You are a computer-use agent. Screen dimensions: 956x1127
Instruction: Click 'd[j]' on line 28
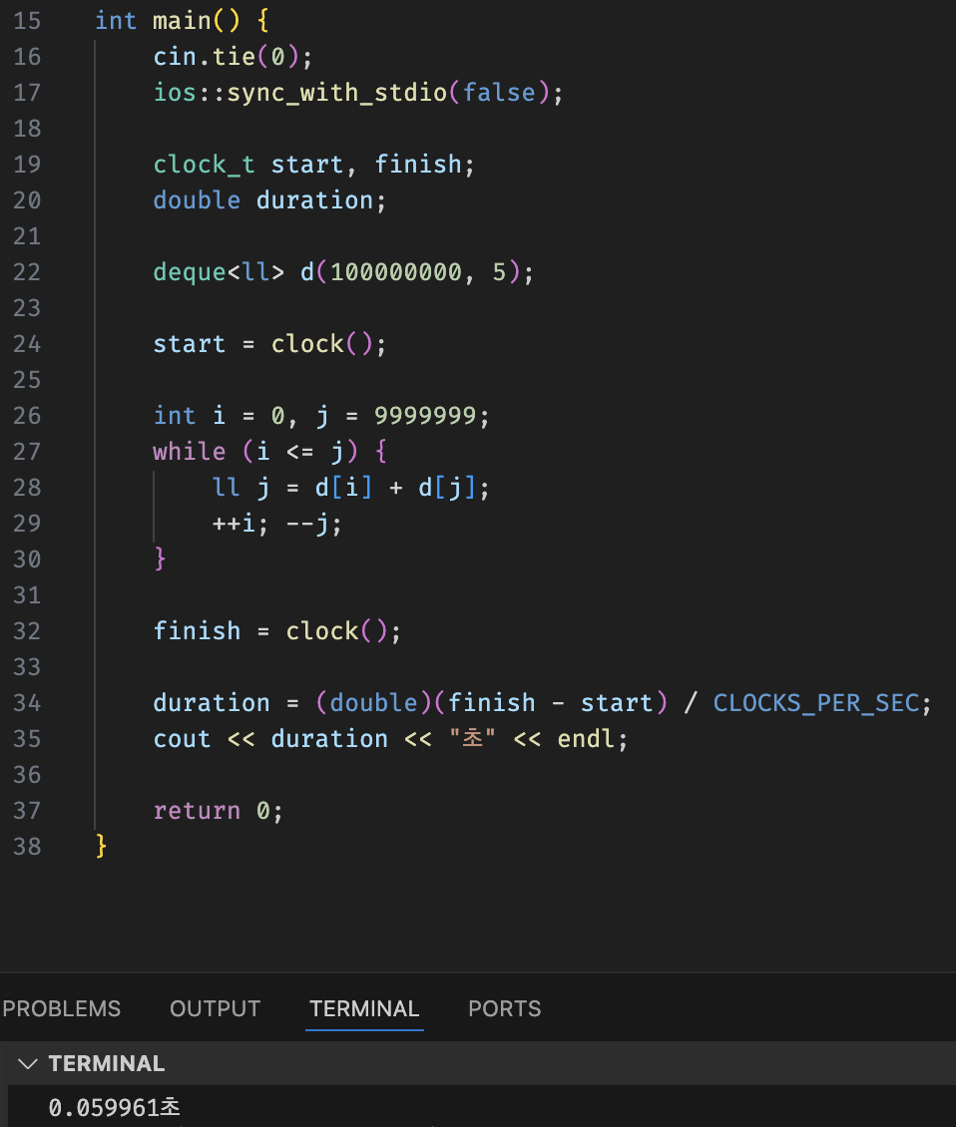[x=447, y=488]
